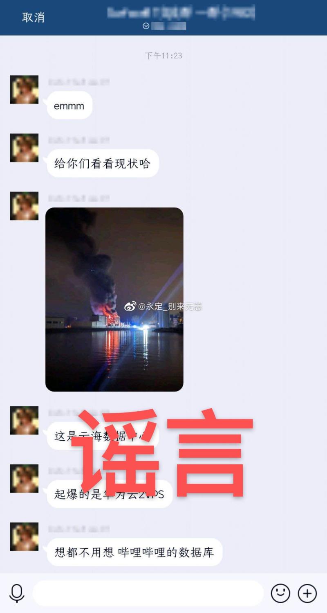Open the fire photo in chat

tap(114, 300)
